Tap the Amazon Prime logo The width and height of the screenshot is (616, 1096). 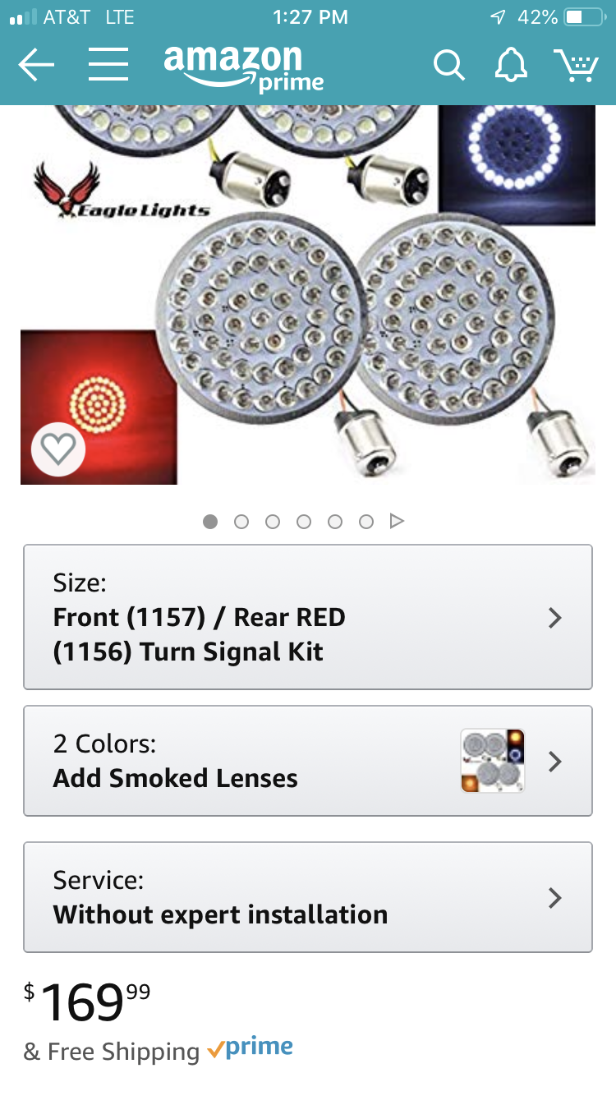pos(244,67)
